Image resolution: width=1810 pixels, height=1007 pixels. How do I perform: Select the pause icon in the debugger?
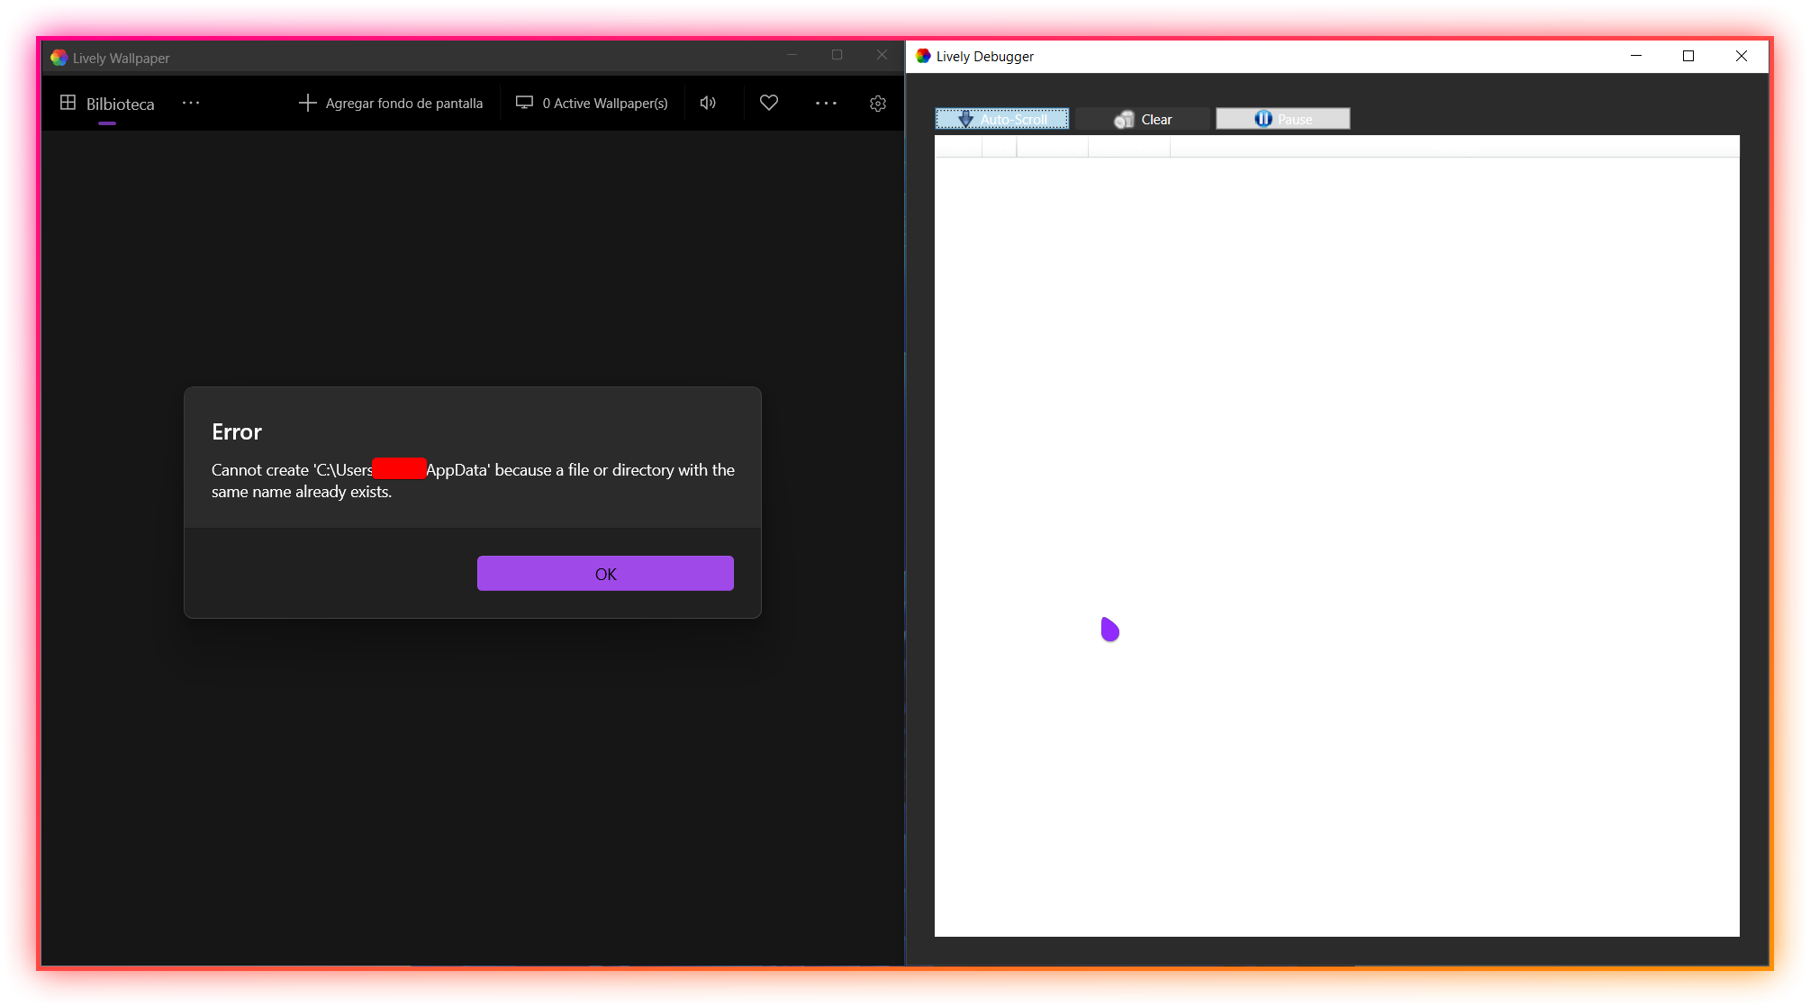(1263, 118)
